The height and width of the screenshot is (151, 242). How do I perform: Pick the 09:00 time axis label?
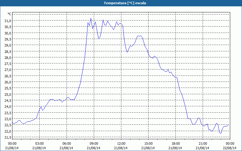click(x=94, y=144)
